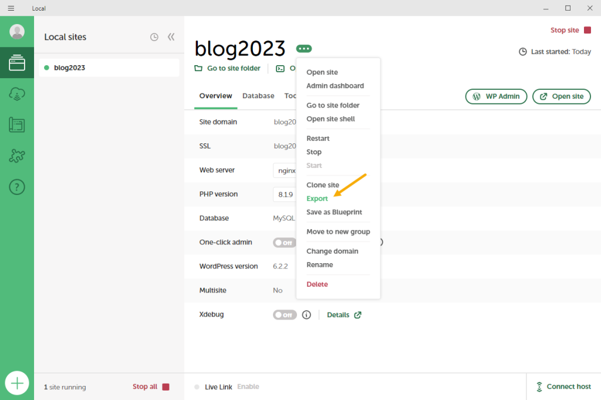
Task: Select the Local sites sidebar icon
Action: [x=17, y=63]
